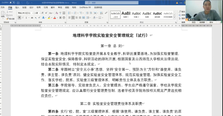
Task: Center-align the paragraph text
Action: click(73, 17)
